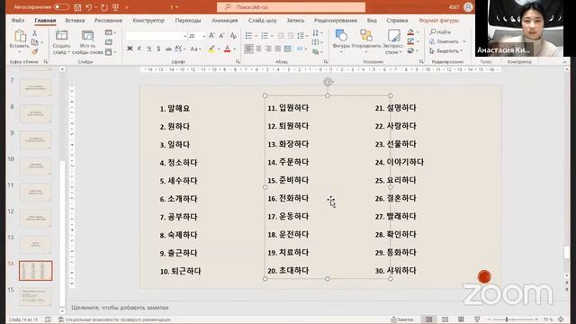Click the bulleted list icon
This screenshot has width=576, height=324.
point(248,36)
